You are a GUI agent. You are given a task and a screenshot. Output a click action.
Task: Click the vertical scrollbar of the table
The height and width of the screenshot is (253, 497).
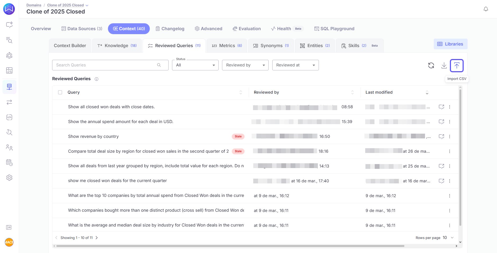coord(460,157)
